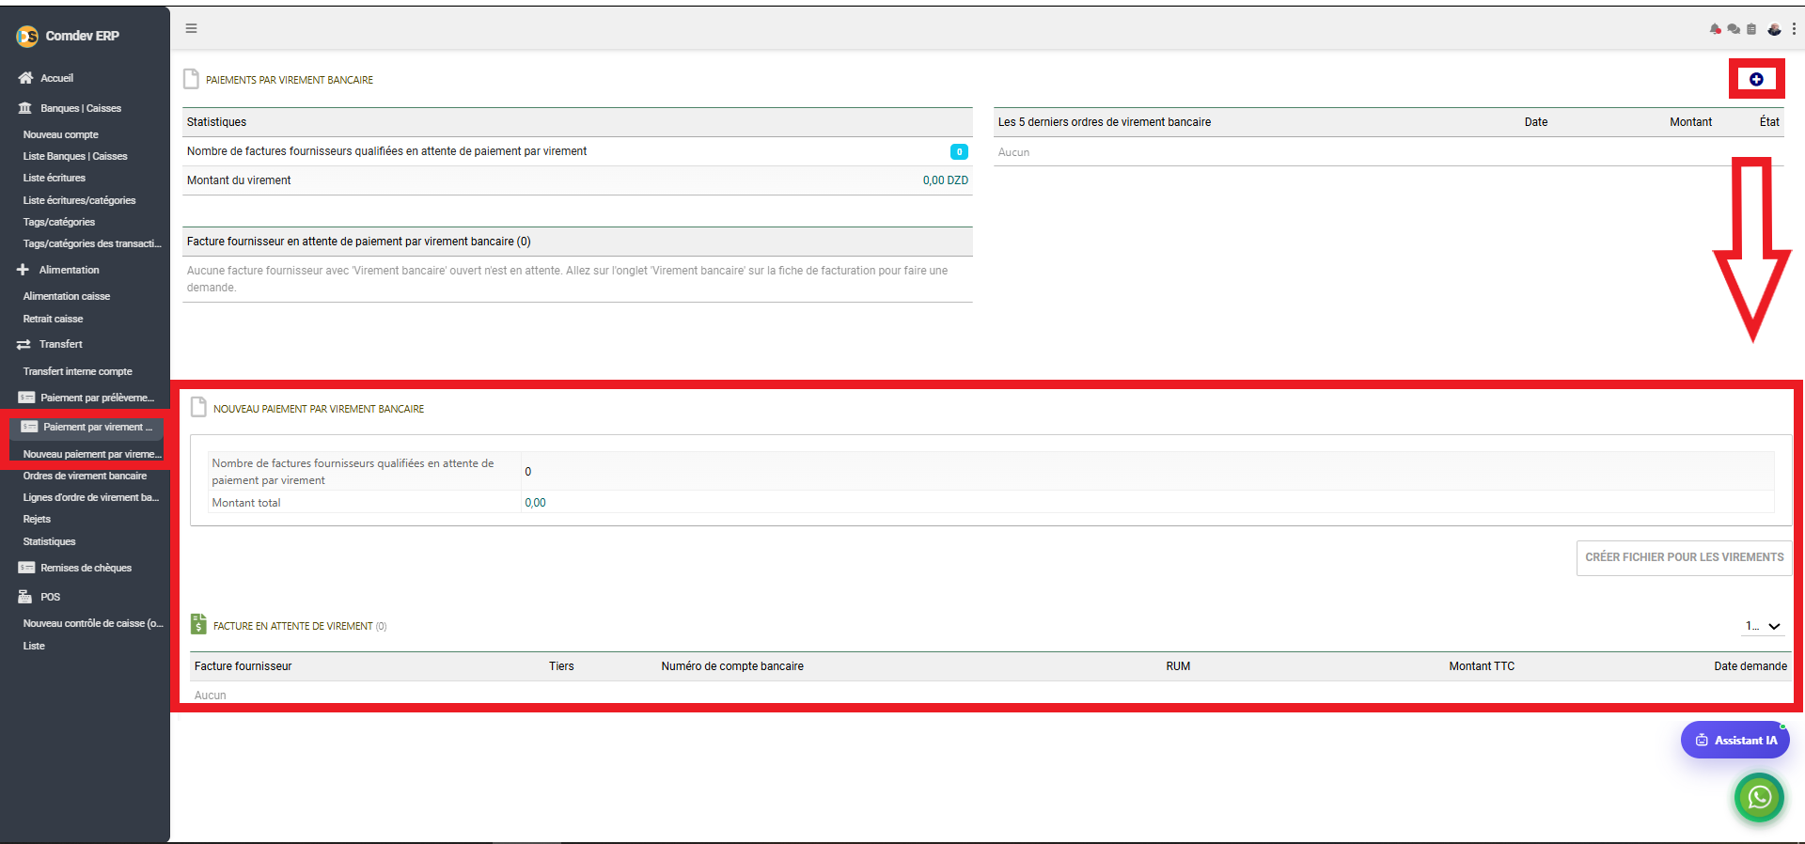Click the POS cash register icon
Viewport: 1805px width, 844px height.
coord(25,597)
